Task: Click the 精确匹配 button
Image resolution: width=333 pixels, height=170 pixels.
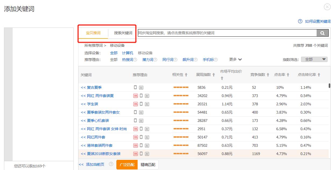Action: (x=147, y=164)
